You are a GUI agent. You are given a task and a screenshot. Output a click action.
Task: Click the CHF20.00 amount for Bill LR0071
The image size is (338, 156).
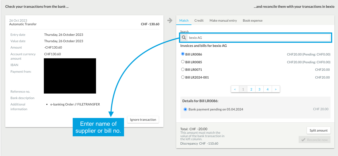tap(322, 70)
